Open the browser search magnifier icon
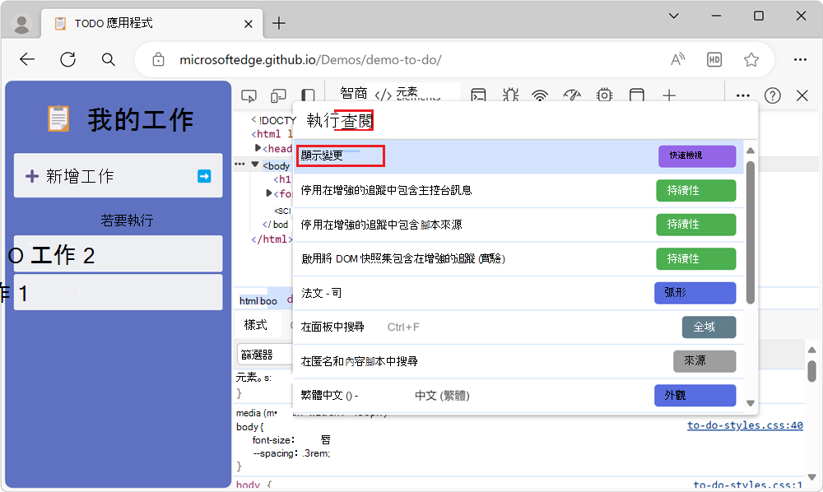The image size is (823, 492). 108,60
